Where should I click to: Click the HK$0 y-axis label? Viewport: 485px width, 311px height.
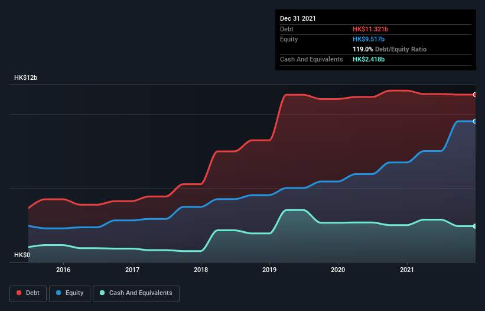coord(22,255)
